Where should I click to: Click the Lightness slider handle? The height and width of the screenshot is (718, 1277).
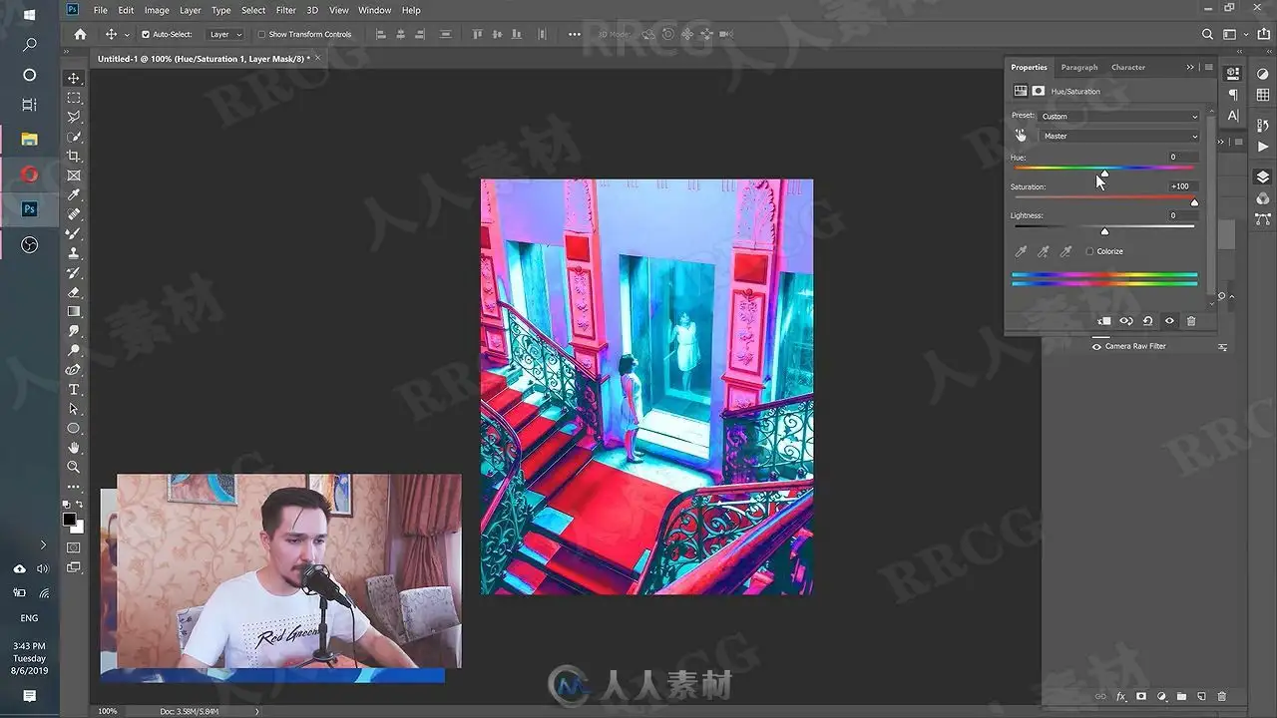[x=1104, y=231]
